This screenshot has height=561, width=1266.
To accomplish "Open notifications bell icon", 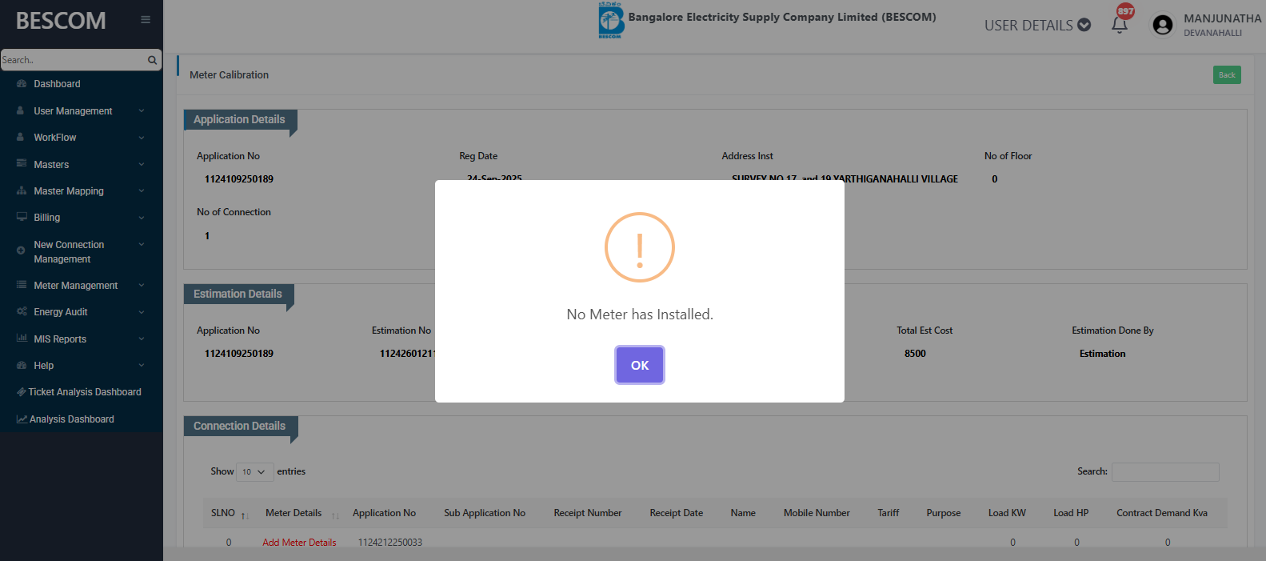I will 1120,25.
